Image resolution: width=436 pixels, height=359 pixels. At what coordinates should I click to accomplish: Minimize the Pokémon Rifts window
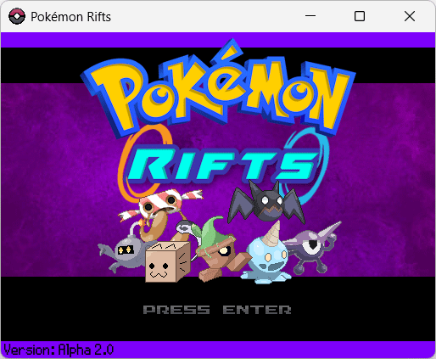pos(310,16)
